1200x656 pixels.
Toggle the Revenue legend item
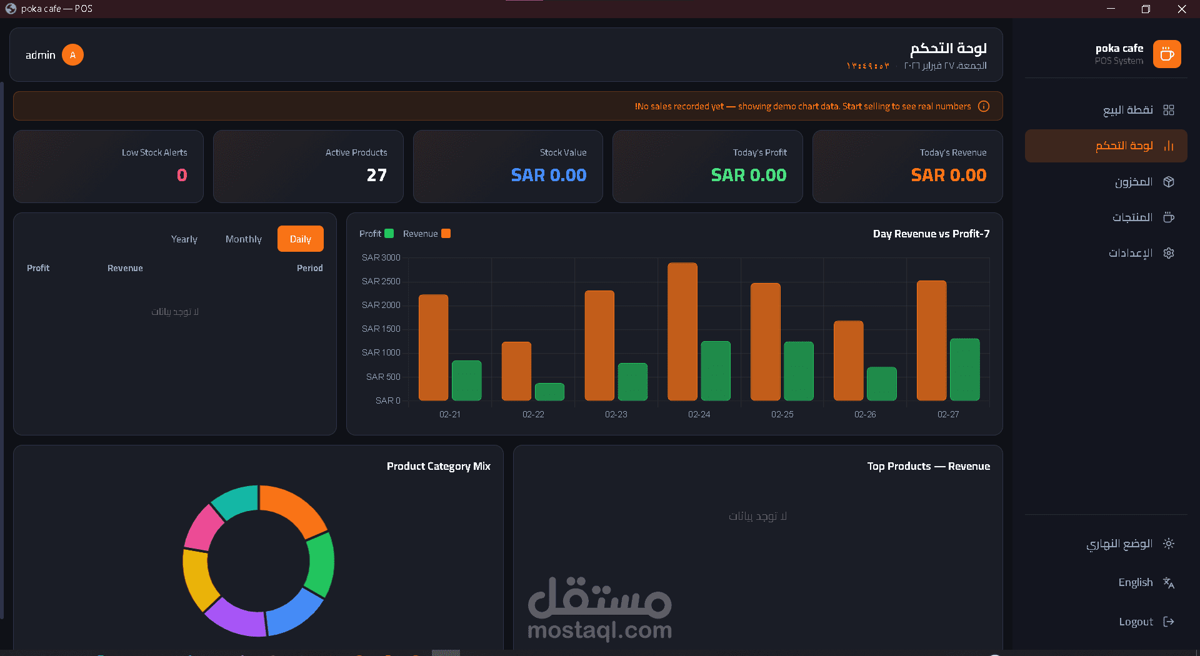tap(427, 234)
